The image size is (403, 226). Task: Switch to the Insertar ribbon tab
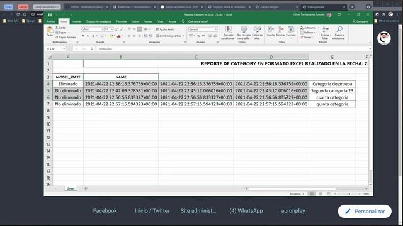77,21
